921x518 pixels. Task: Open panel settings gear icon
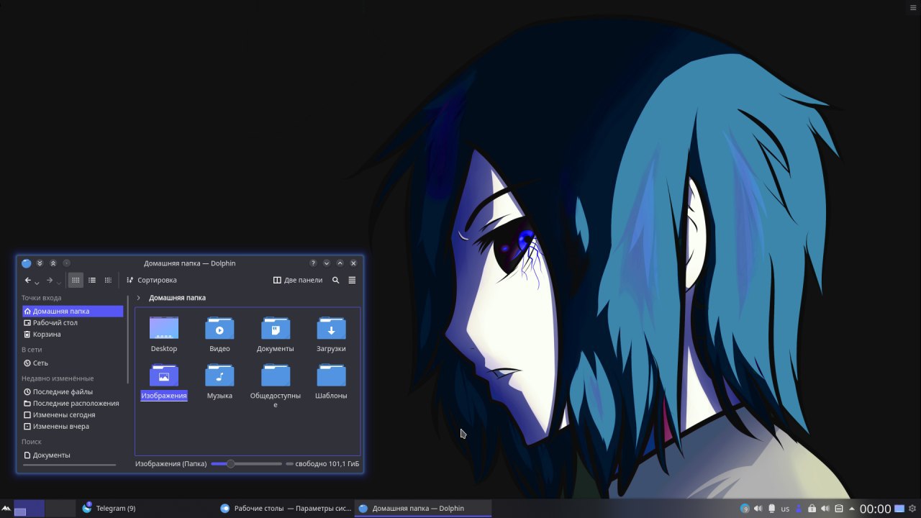point(913,509)
